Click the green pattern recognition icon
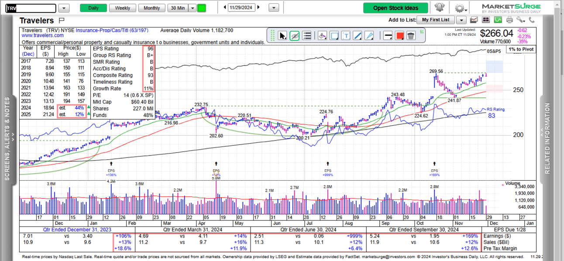The width and height of the screenshot is (564, 261). tap(498, 20)
